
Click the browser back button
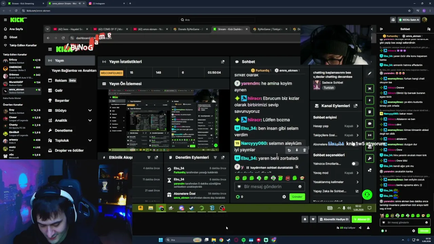click(x=4, y=11)
